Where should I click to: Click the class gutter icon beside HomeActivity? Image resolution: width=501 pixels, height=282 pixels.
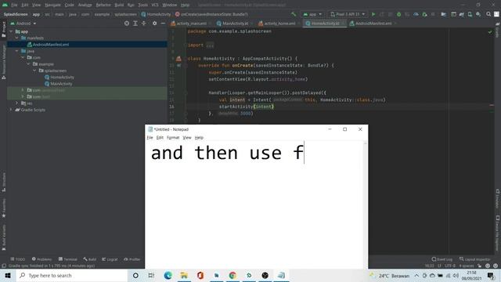coord(178,59)
